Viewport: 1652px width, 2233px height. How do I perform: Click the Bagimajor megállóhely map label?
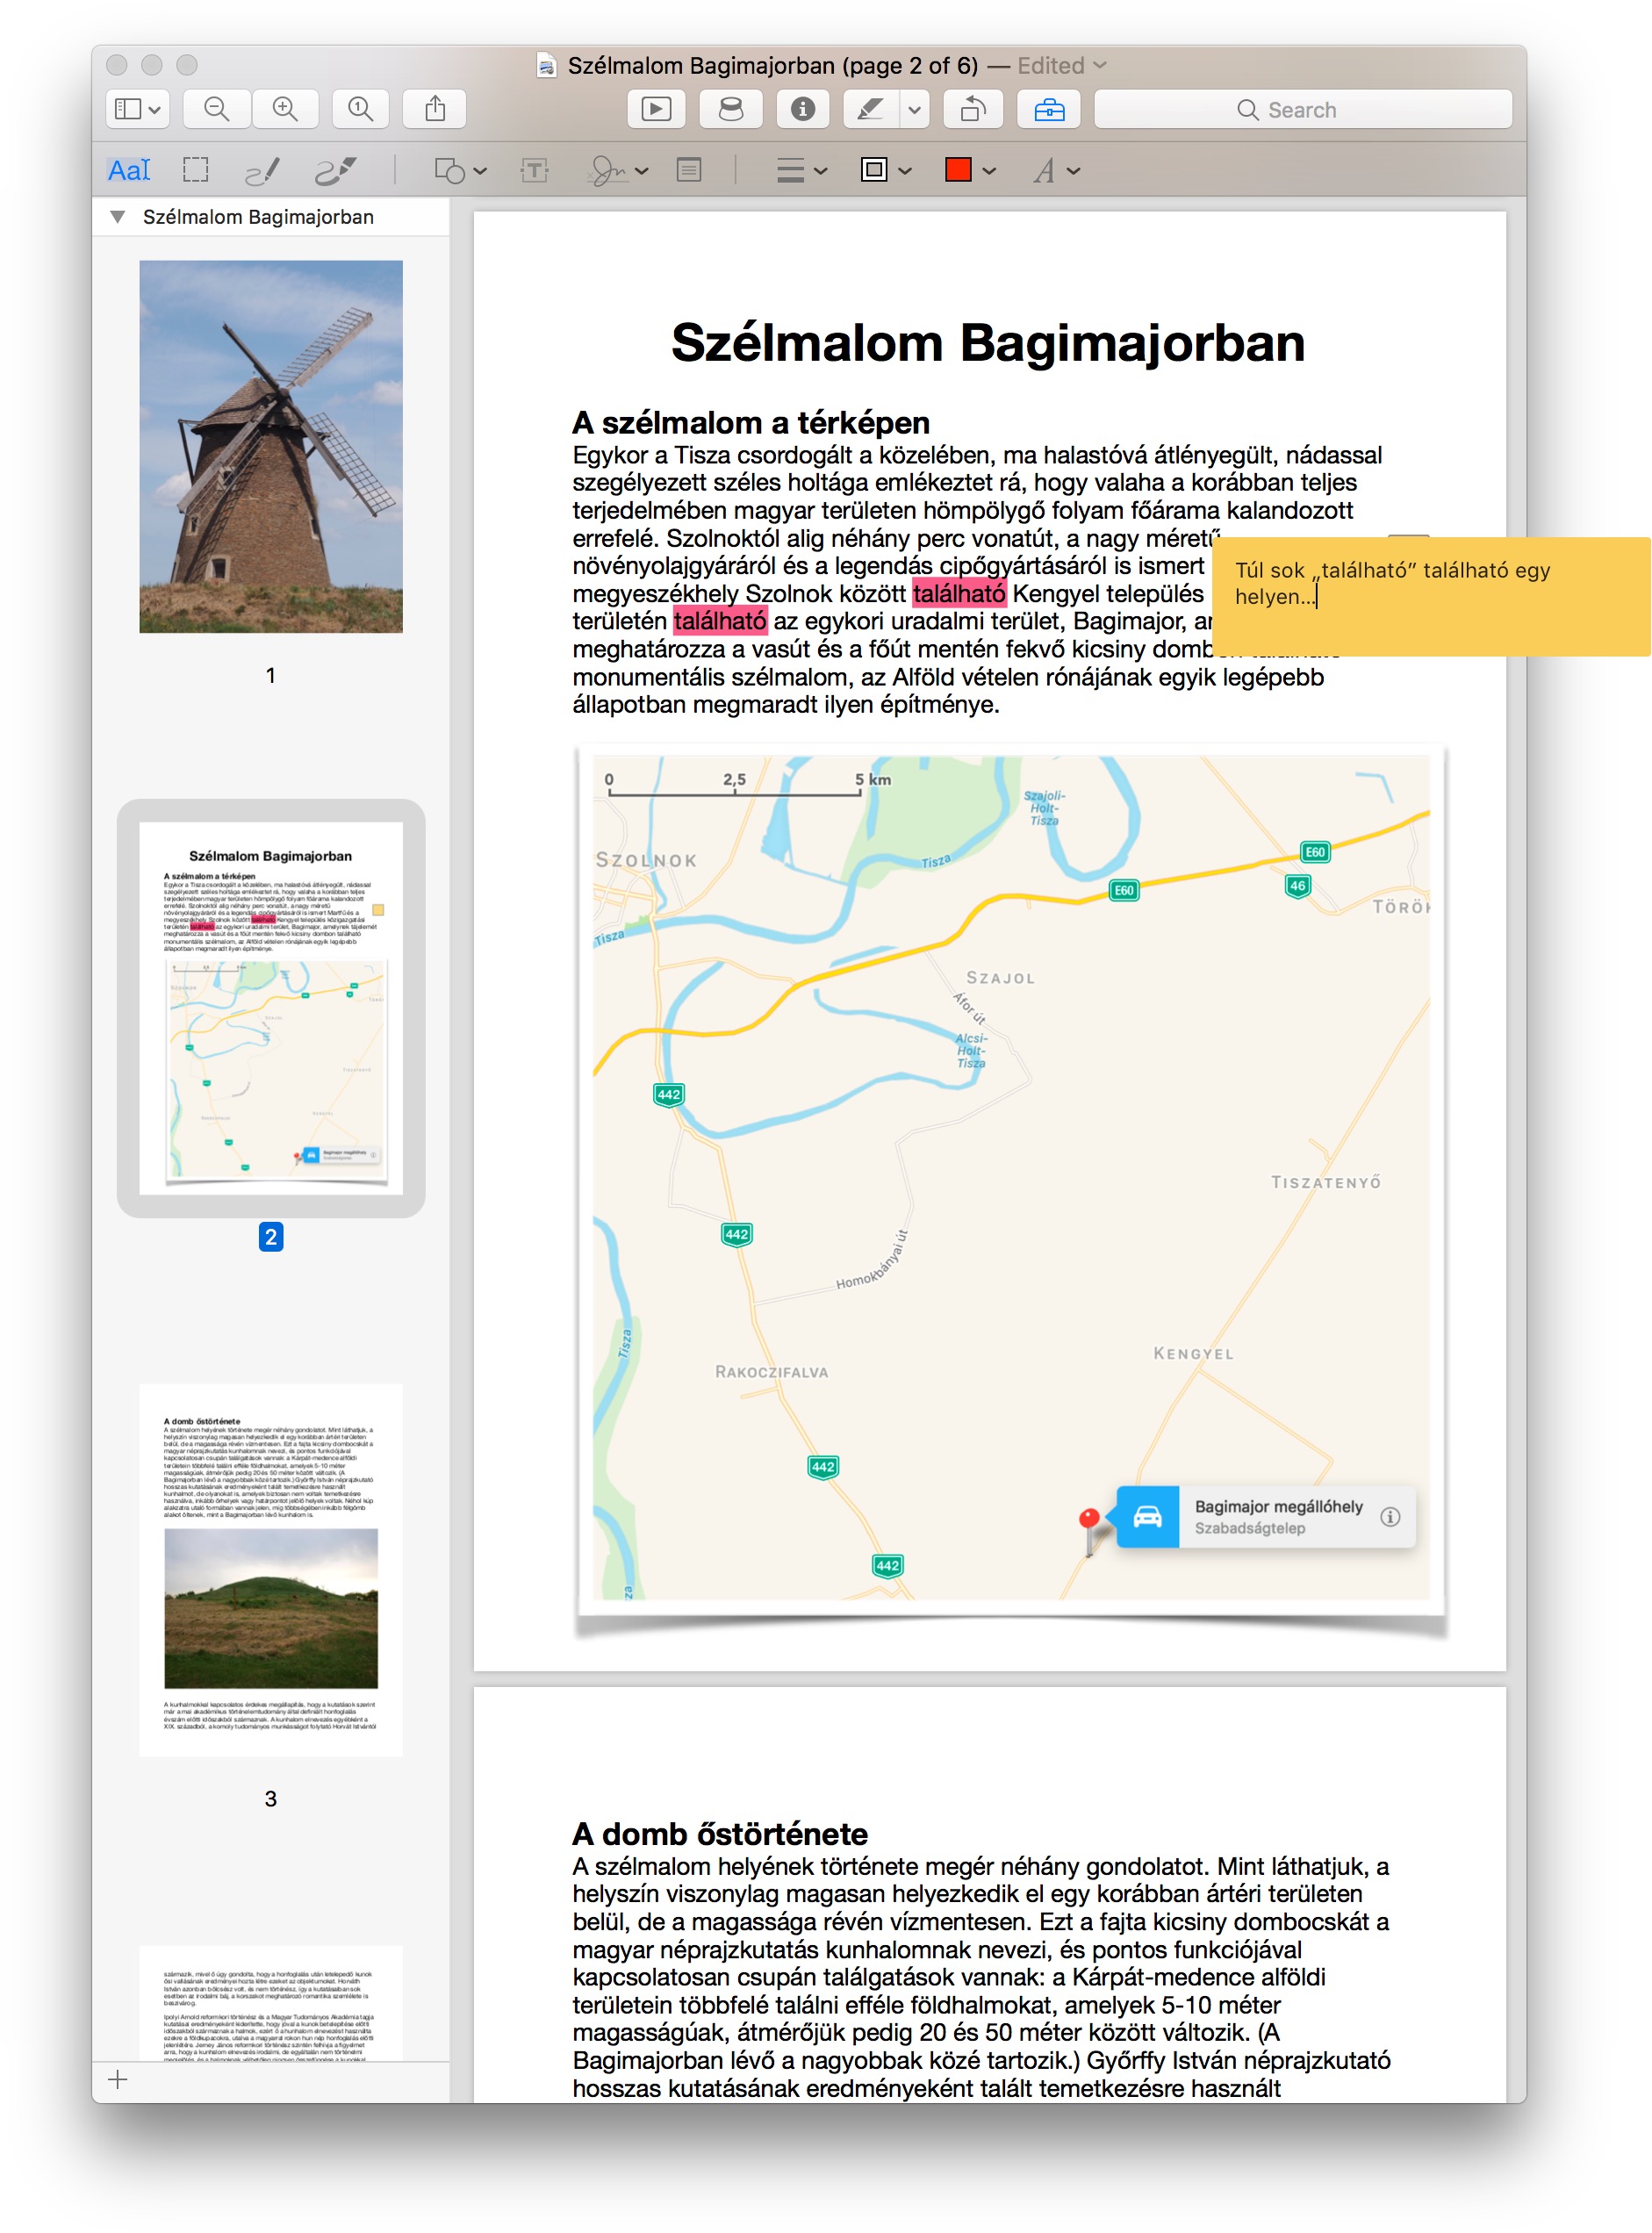click(1278, 1506)
